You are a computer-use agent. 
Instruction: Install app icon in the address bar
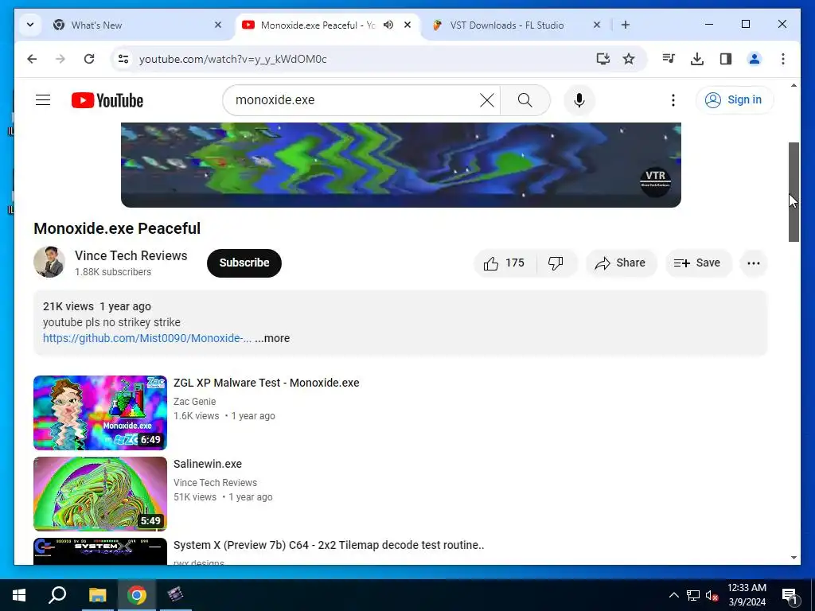click(603, 59)
